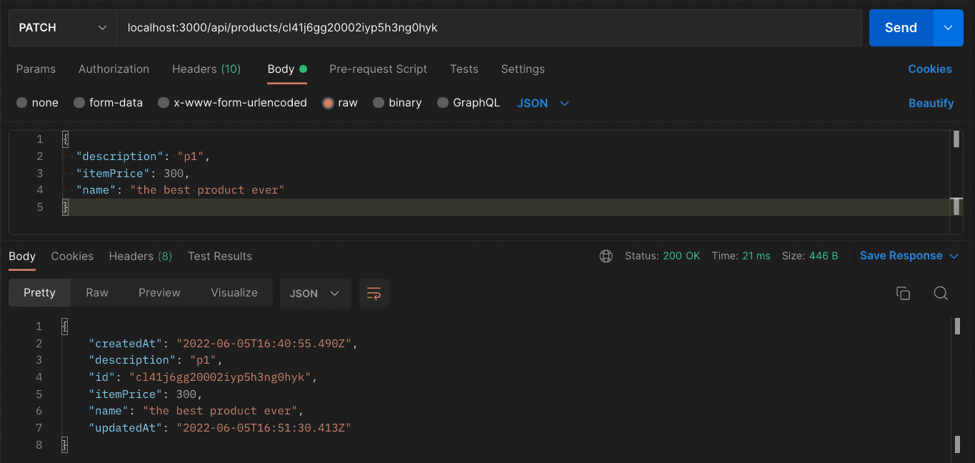Image resolution: width=975 pixels, height=463 pixels.
Task: Search the response with magnifier icon
Action: (941, 294)
